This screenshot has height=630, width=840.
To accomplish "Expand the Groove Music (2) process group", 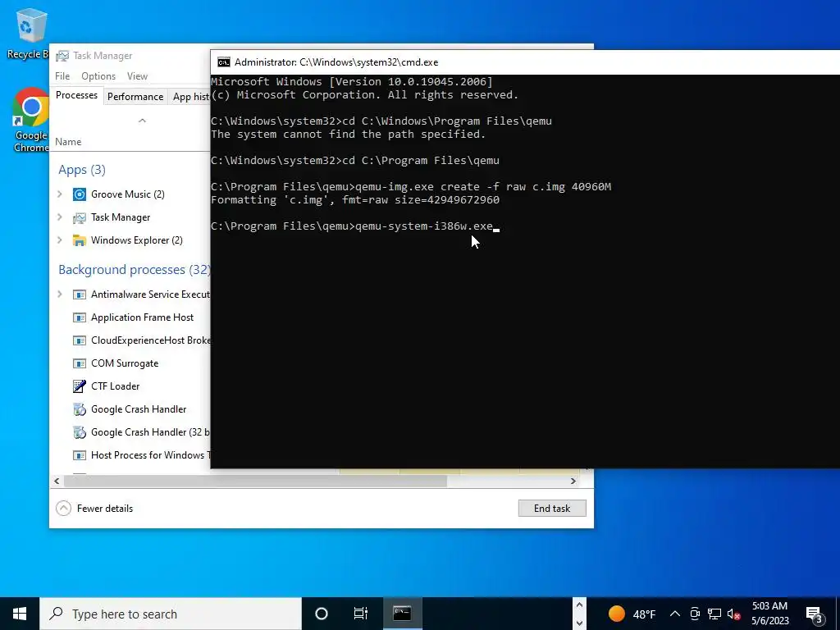I will click(60, 194).
